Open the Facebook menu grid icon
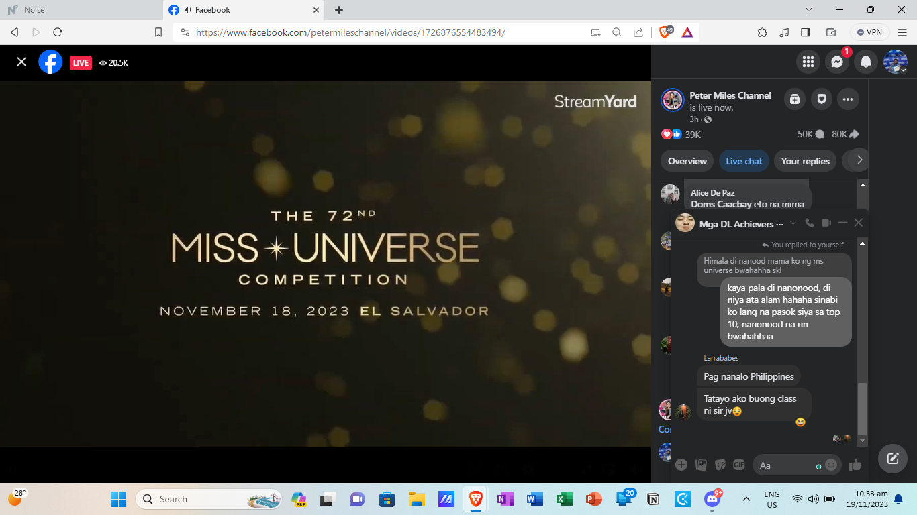 pos(808,62)
